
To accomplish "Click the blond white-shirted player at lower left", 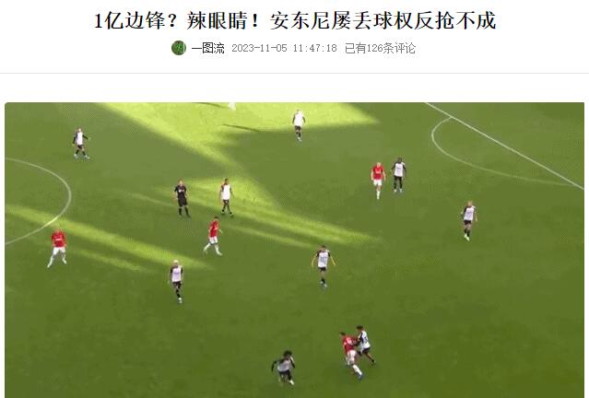I will [176, 281].
